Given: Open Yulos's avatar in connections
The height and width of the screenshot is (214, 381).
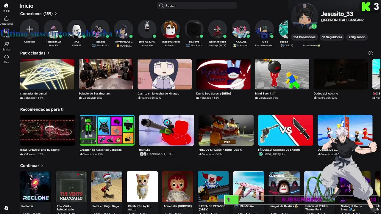Looking at the screenshot, I should 265,29.
